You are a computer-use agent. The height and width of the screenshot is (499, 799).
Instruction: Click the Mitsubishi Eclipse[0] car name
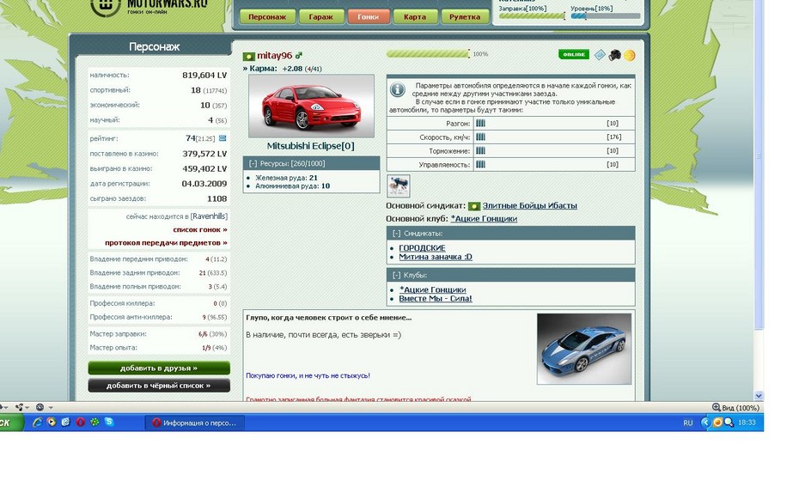point(311,146)
